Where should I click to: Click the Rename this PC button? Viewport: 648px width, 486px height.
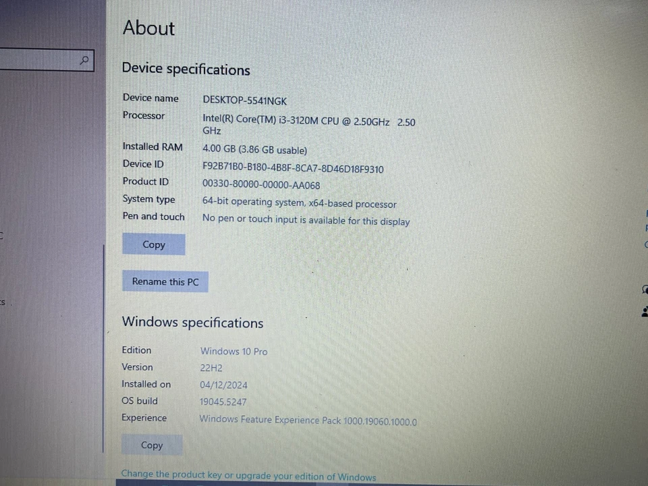pyautogui.click(x=165, y=281)
